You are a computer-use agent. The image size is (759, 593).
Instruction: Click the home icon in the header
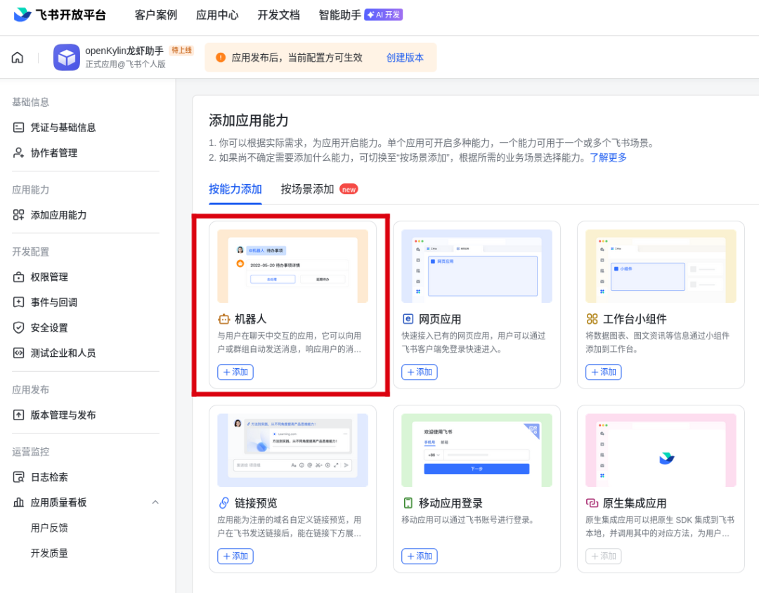coord(18,58)
